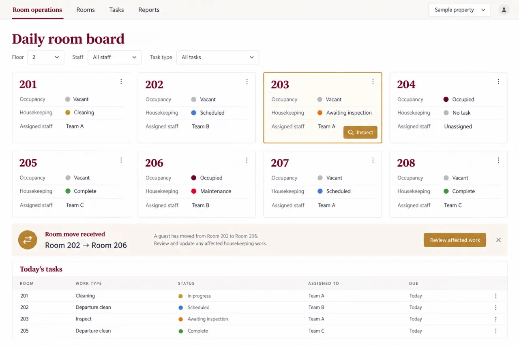Go to the Tasks tab
This screenshot has height=346, width=519.
pyautogui.click(x=116, y=10)
